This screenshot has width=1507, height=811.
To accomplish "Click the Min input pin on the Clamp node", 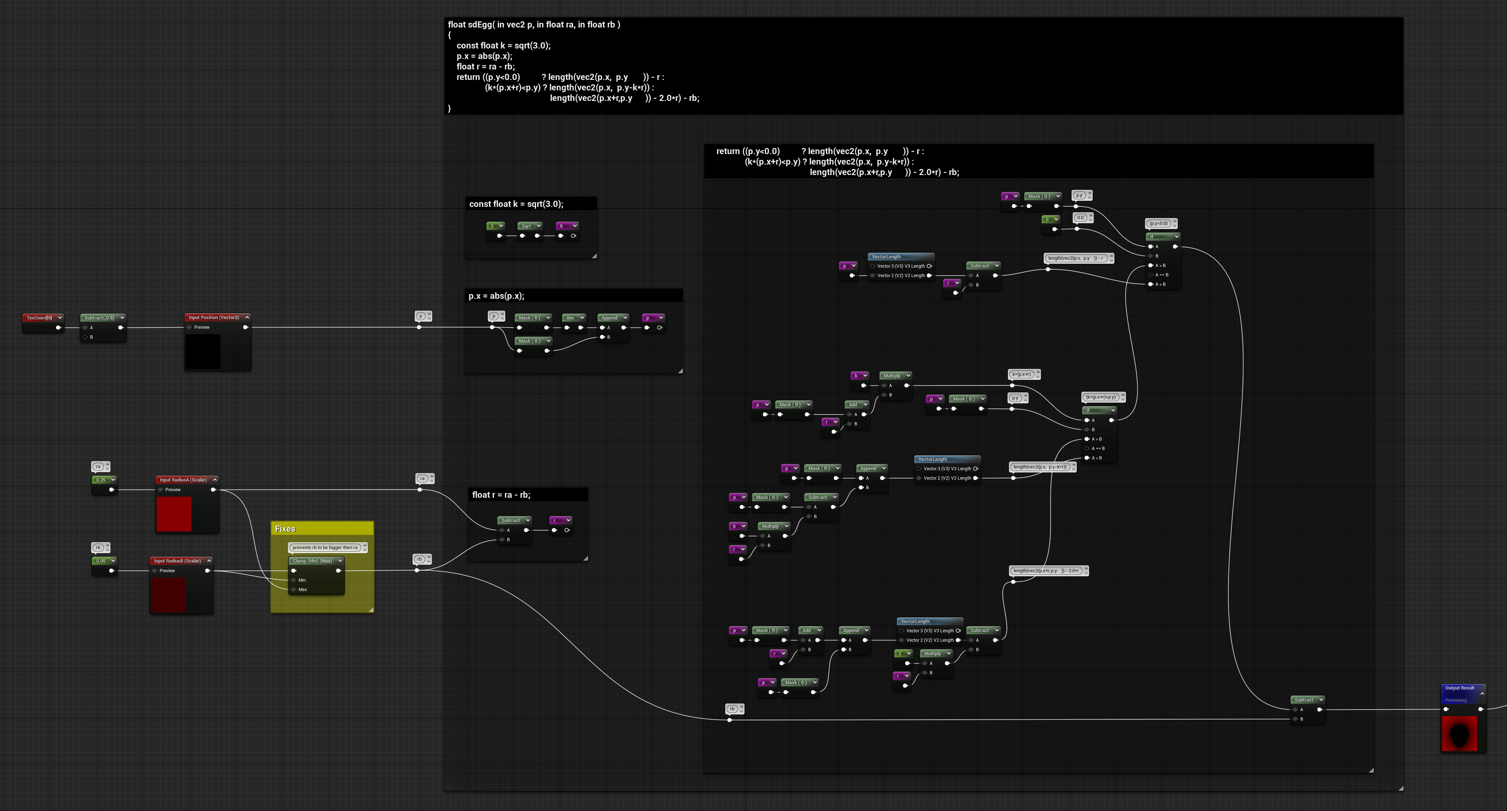I will (294, 580).
